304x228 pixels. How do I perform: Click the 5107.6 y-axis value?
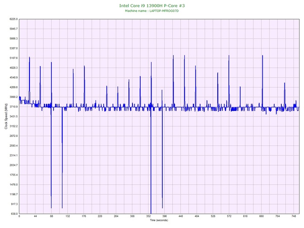point(14,58)
